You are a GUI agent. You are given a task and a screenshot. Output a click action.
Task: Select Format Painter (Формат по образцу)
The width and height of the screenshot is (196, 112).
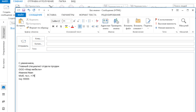pos(37,28)
